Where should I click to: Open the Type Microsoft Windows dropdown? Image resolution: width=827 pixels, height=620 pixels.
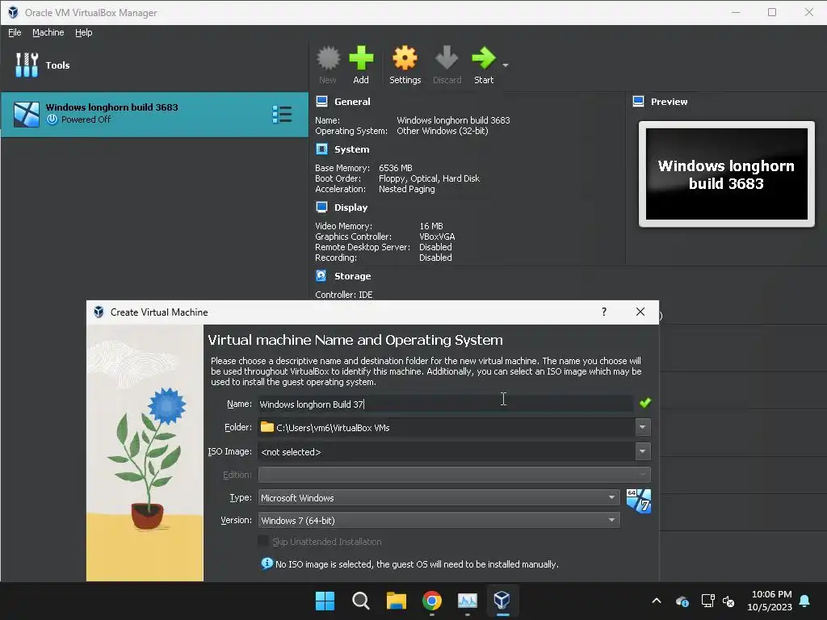click(439, 497)
